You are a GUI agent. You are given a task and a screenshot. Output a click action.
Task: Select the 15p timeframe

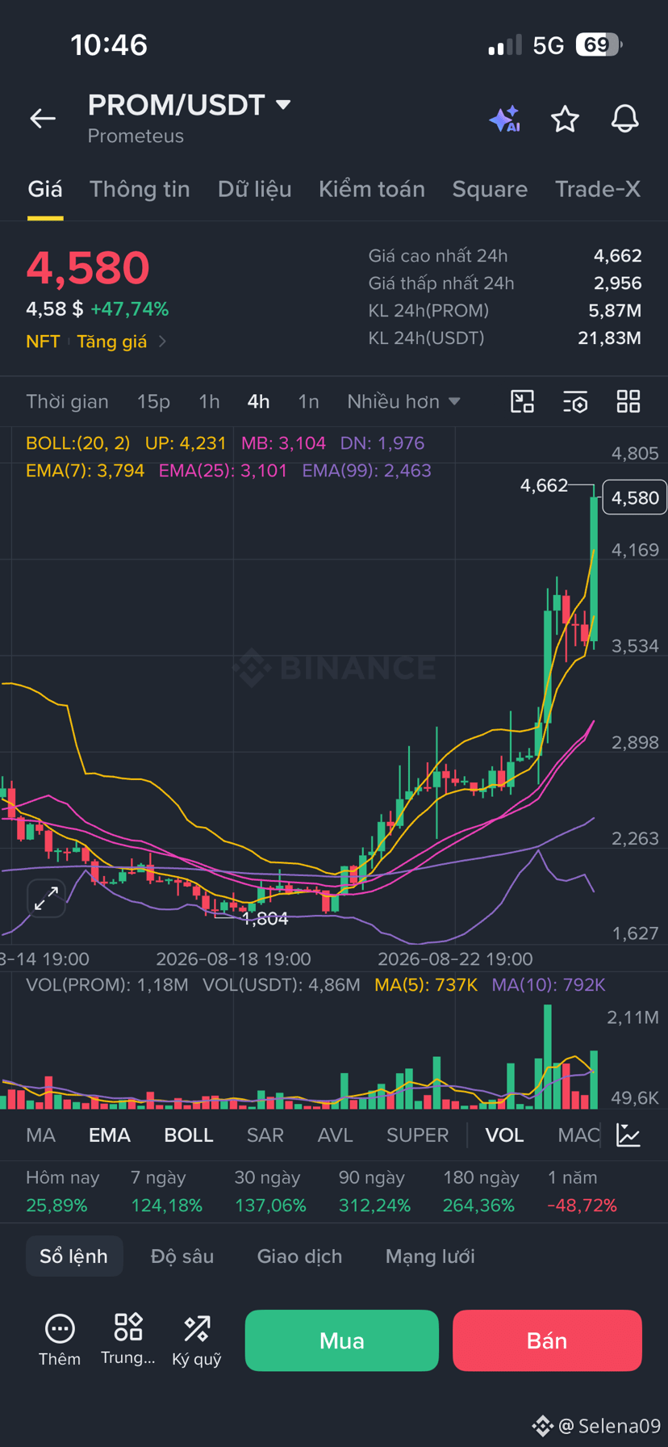click(153, 401)
